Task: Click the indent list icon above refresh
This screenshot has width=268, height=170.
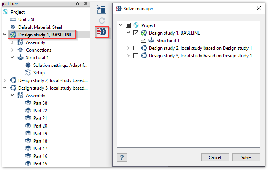Action: [101, 9]
